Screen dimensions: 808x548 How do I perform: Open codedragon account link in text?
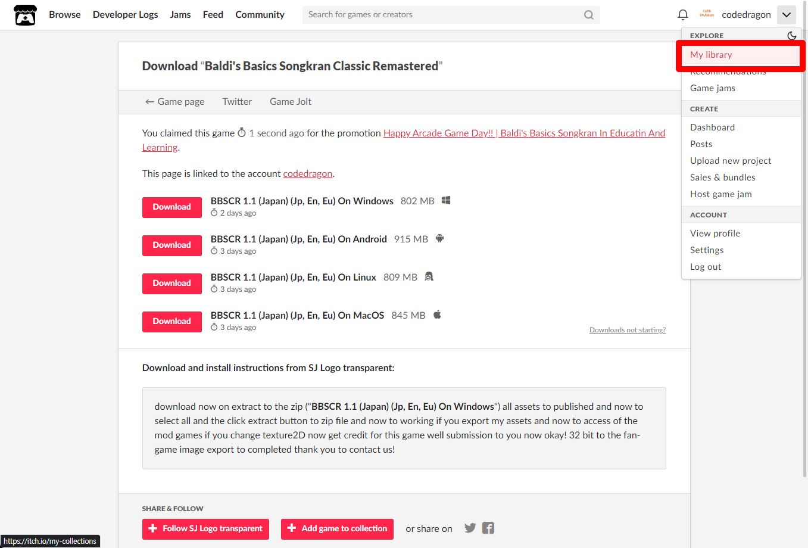pos(307,174)
